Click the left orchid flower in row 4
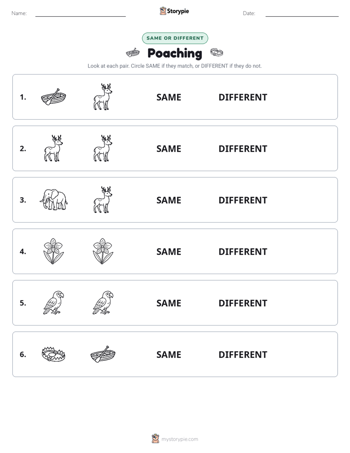The height and width of the screenshot is (453, 350). click(x=53, y=251)
